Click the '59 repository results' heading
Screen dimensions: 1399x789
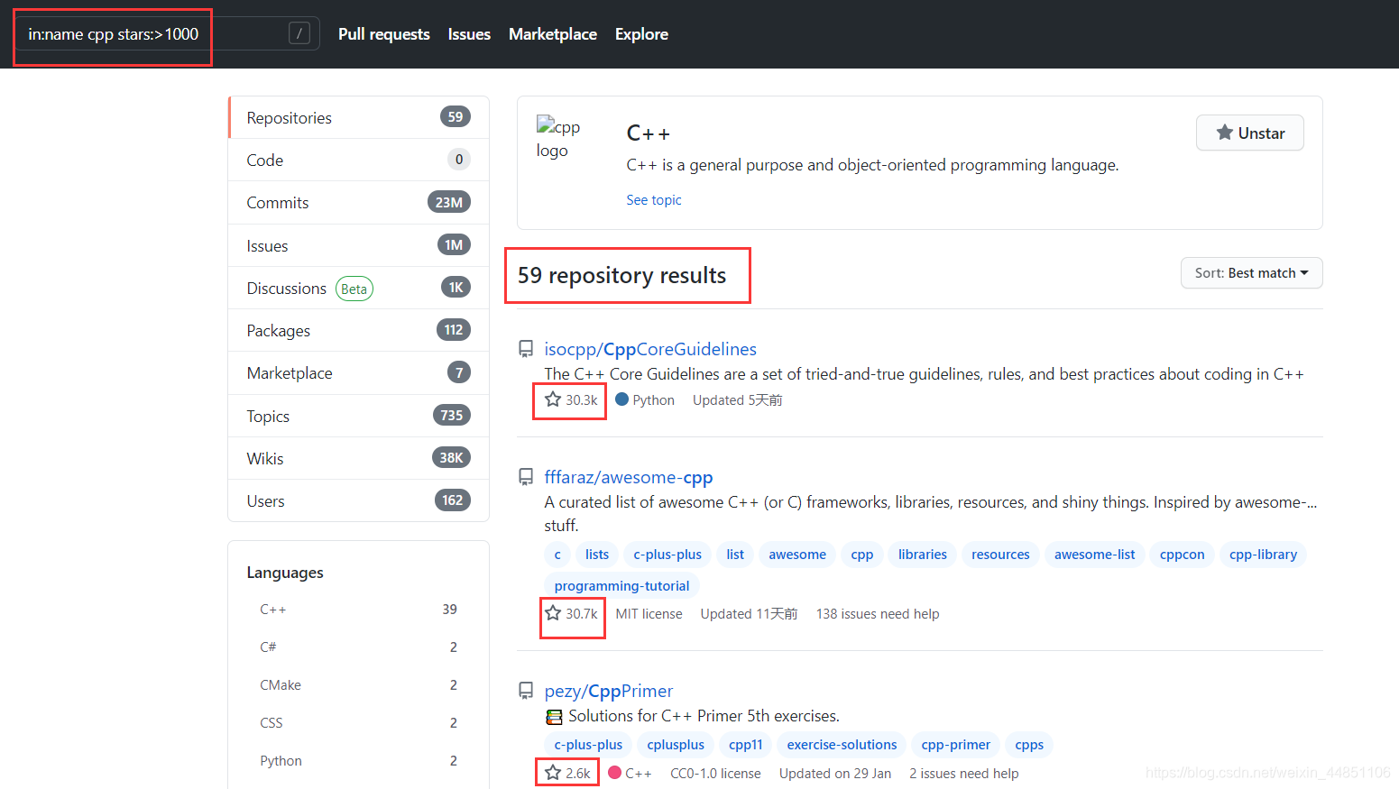[x=621, y=275]
